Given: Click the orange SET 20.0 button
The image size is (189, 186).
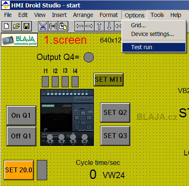Looking at the screenshot, I should tap(19, 170).
